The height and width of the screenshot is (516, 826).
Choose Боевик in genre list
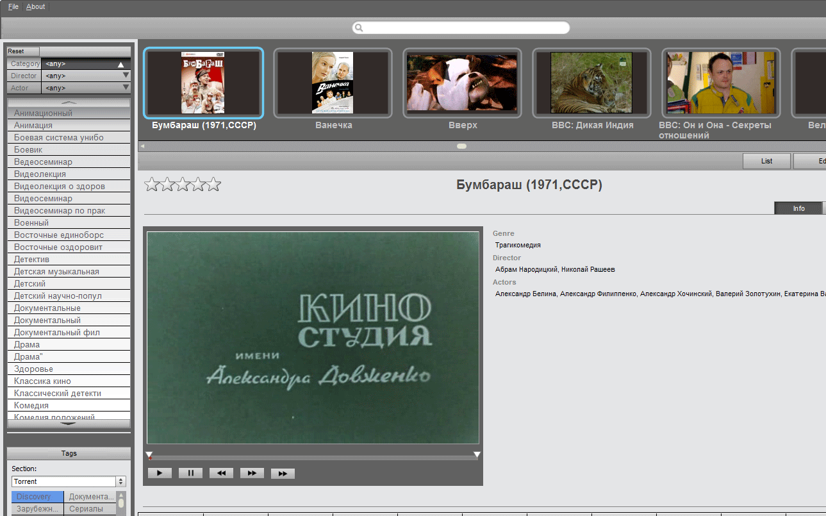(x=69, y=149)
